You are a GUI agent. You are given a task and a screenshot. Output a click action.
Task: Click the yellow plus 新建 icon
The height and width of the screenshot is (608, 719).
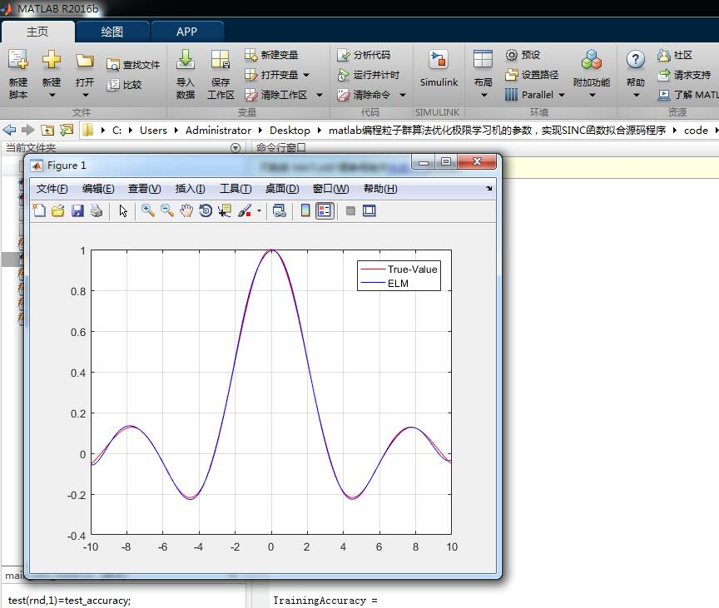pyautogui.click(x=52, y=61)
